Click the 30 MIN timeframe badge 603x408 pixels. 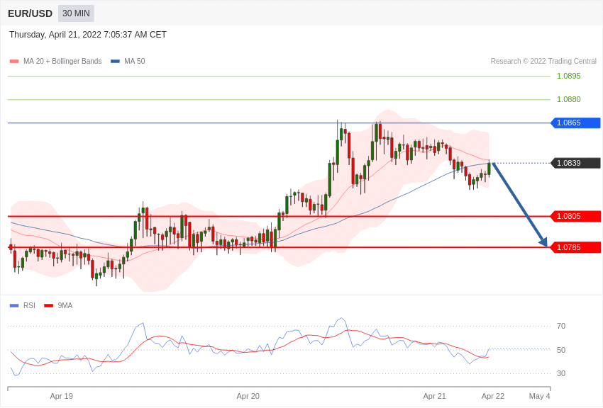pyautogui.click(x=76, y=13)
